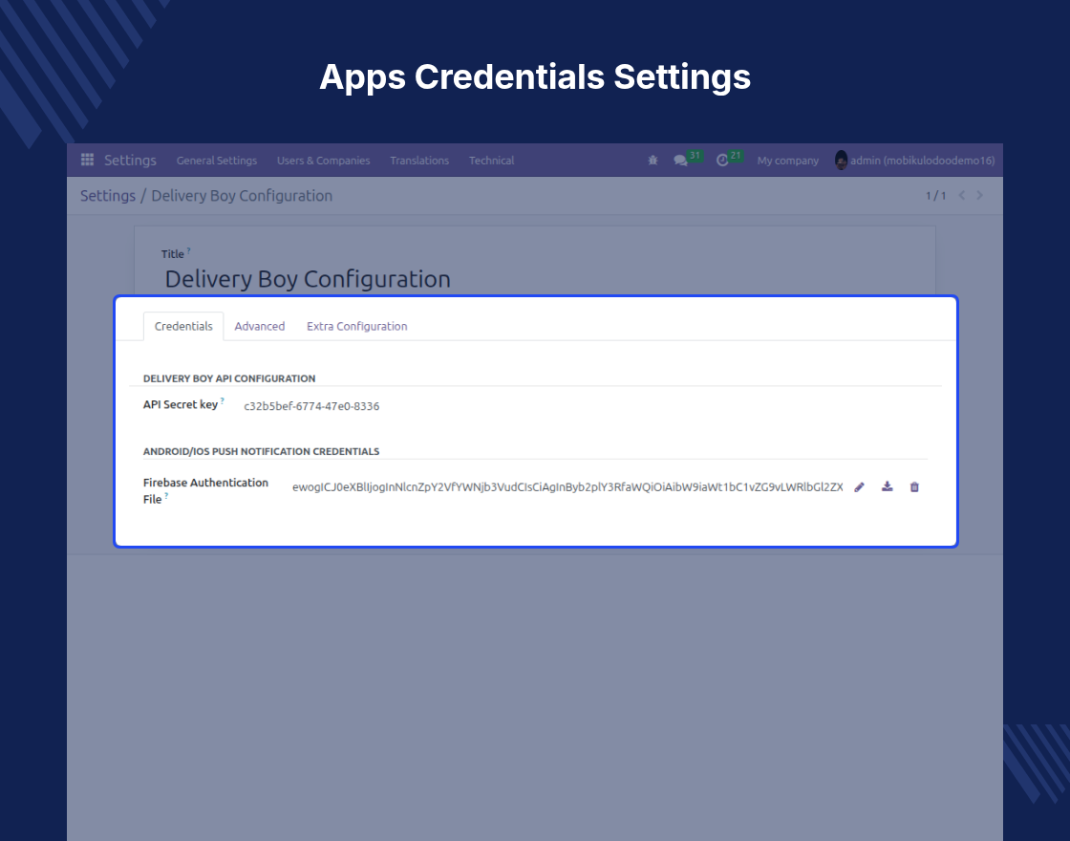Switch to the Credentials tab
The width and height of the screenshot is (1070, 841).
pos(183,326)
